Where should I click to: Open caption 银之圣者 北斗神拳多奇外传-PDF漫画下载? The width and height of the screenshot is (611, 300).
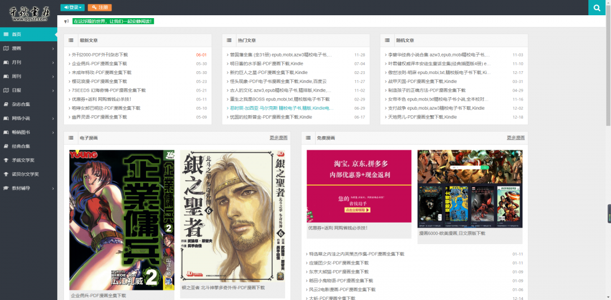(223, 288)
